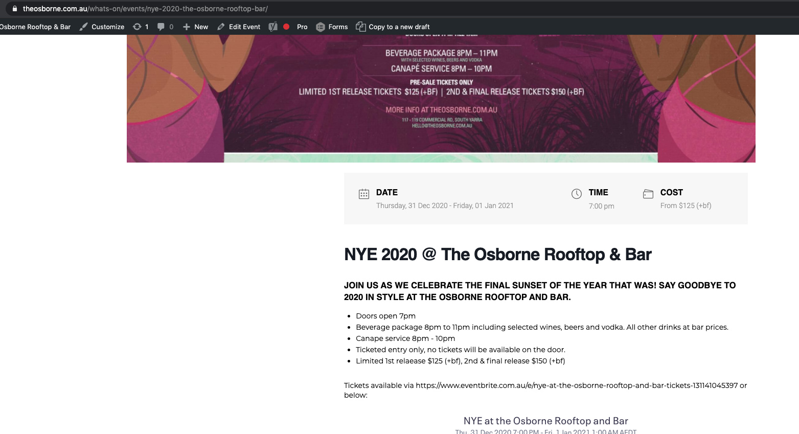Click the clock icon beside TIME
Screen dimensions: 799x434
pos(577,194)
